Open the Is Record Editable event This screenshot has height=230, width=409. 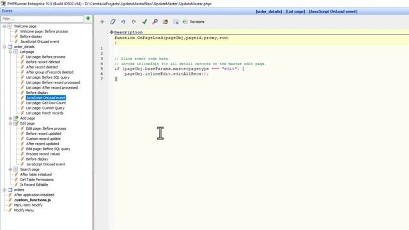tap(34, 185)
